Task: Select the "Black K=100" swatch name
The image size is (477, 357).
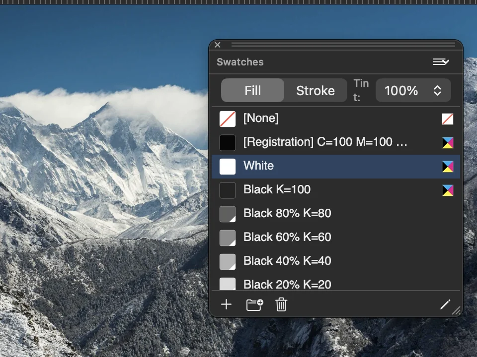Action: (277, 189)
